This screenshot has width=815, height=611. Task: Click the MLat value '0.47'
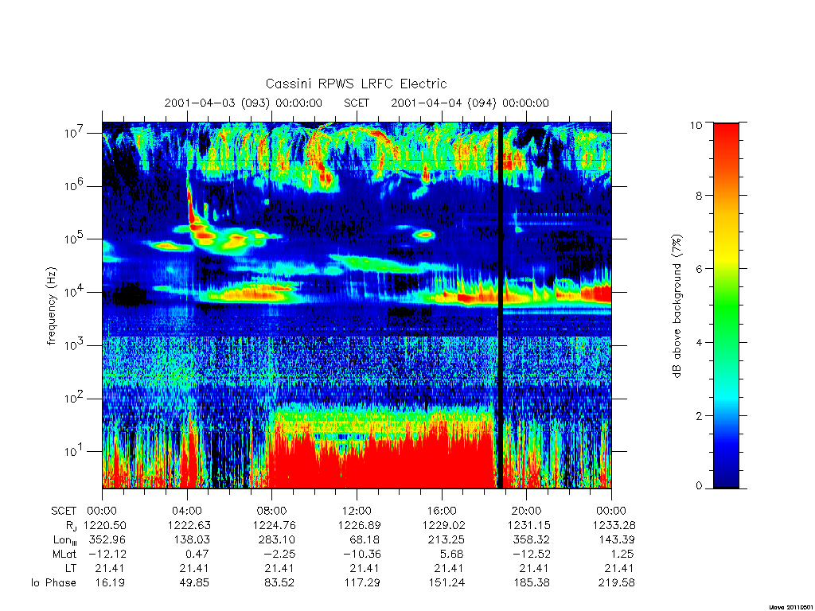[x=198, y=554]
